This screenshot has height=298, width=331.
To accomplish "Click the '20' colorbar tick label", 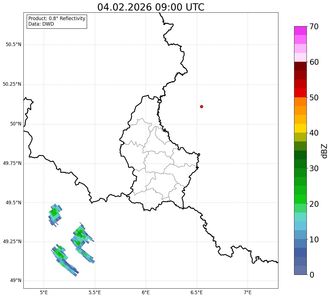I will click(x=314, y=204).
